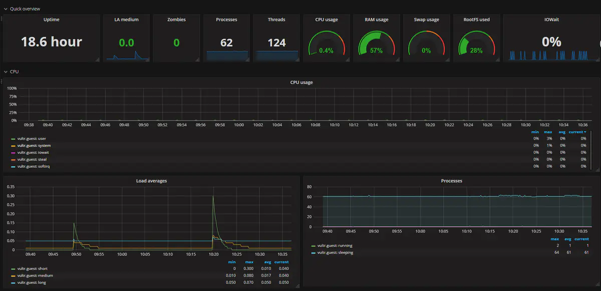
Task: Click the RootFS used gauge icon
Action: (476, 45)
